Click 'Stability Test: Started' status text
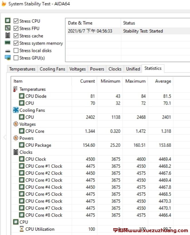This screenshot has height=235, width=190. [143, 31]
